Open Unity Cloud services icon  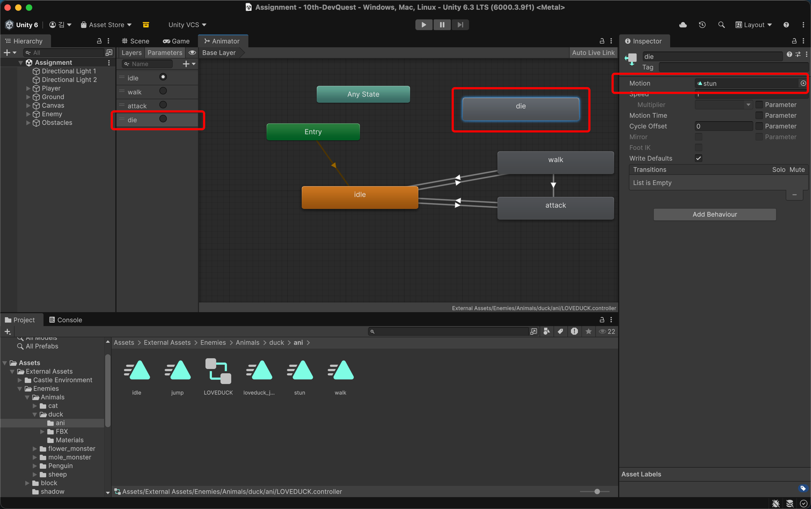click(x=683, y=25)
